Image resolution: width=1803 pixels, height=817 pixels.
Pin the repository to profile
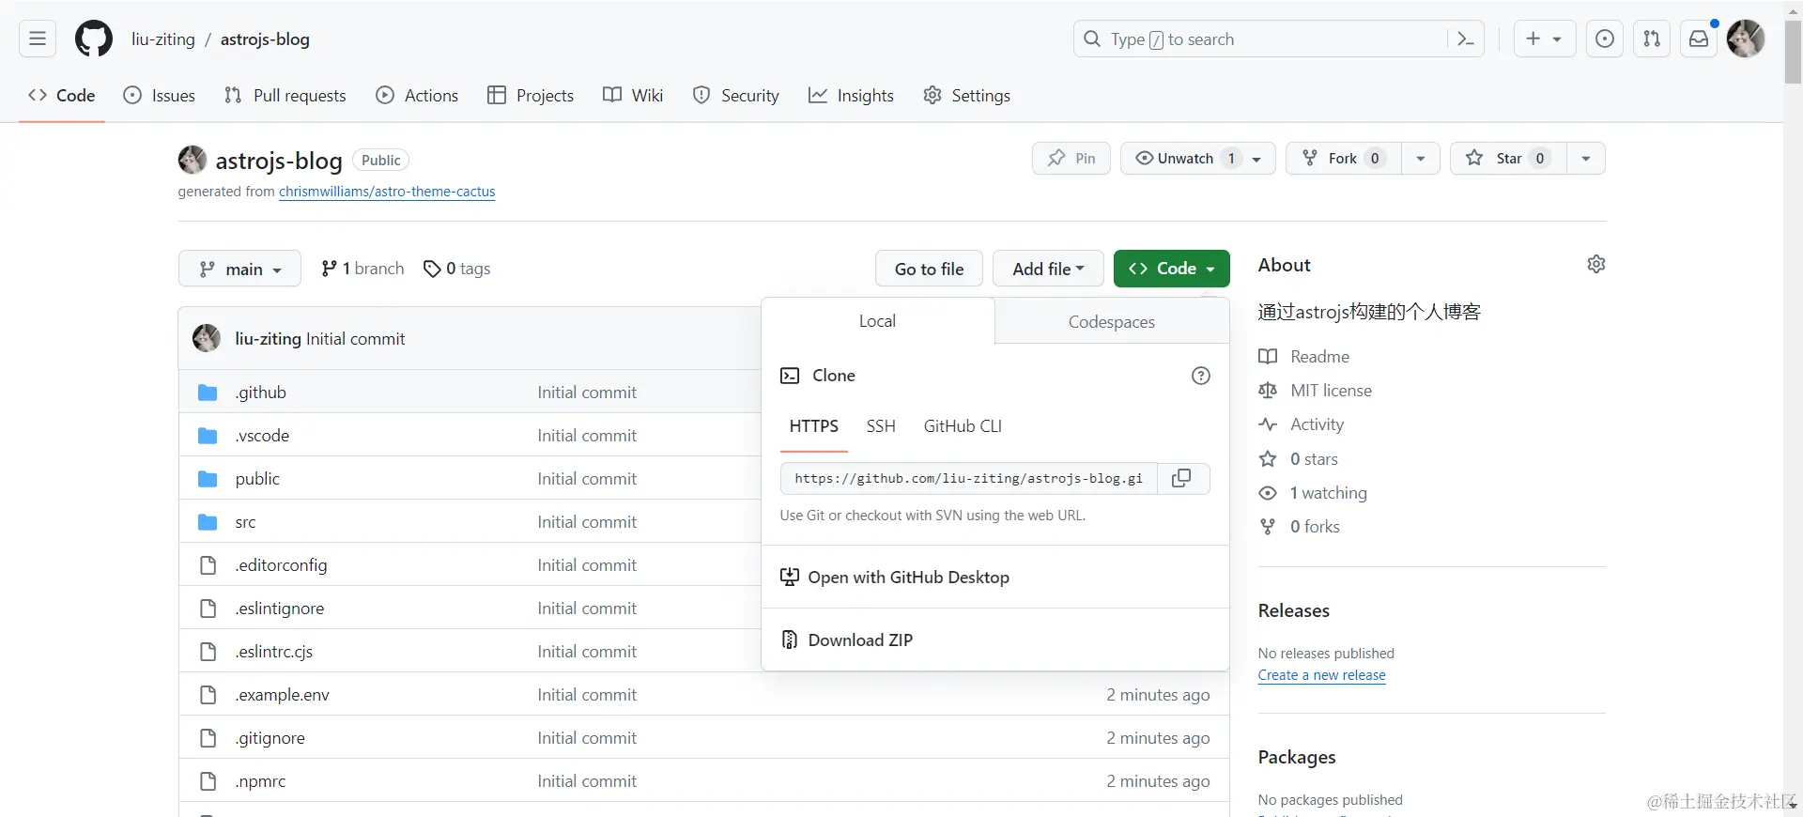click(1071, 158)
